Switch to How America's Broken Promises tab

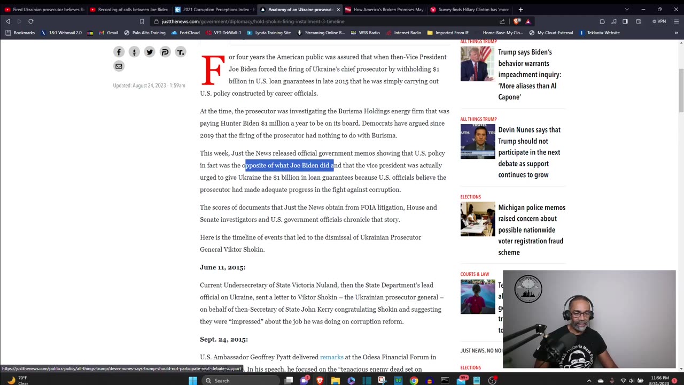click(385, 9)
